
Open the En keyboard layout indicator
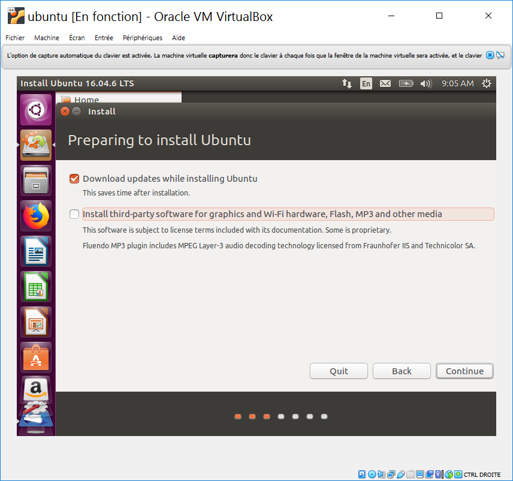[x=366, y=83]
